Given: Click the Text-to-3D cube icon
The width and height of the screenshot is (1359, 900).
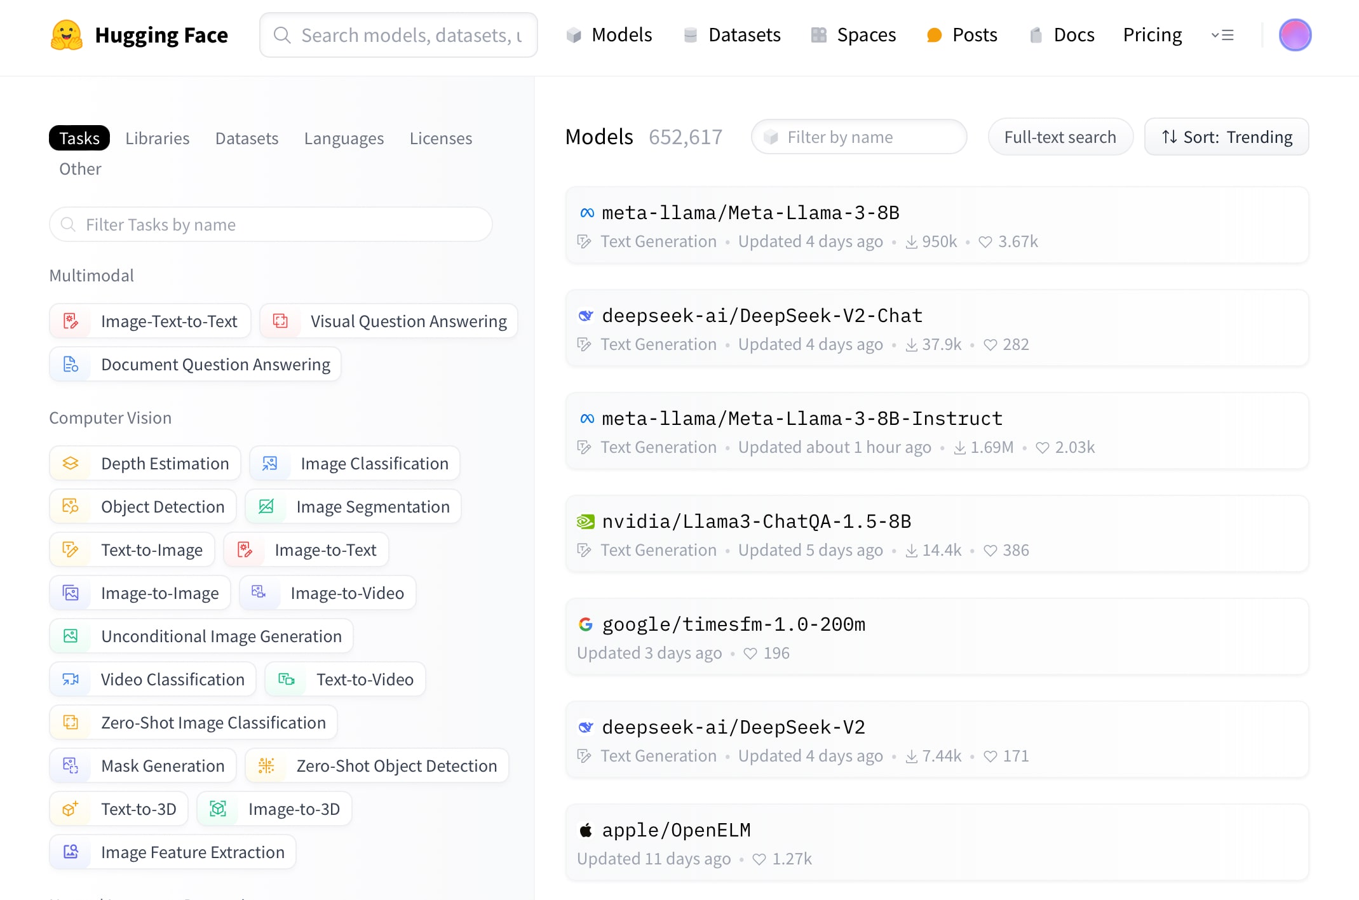Looking at the screenshot, I should tap(71, 809).
